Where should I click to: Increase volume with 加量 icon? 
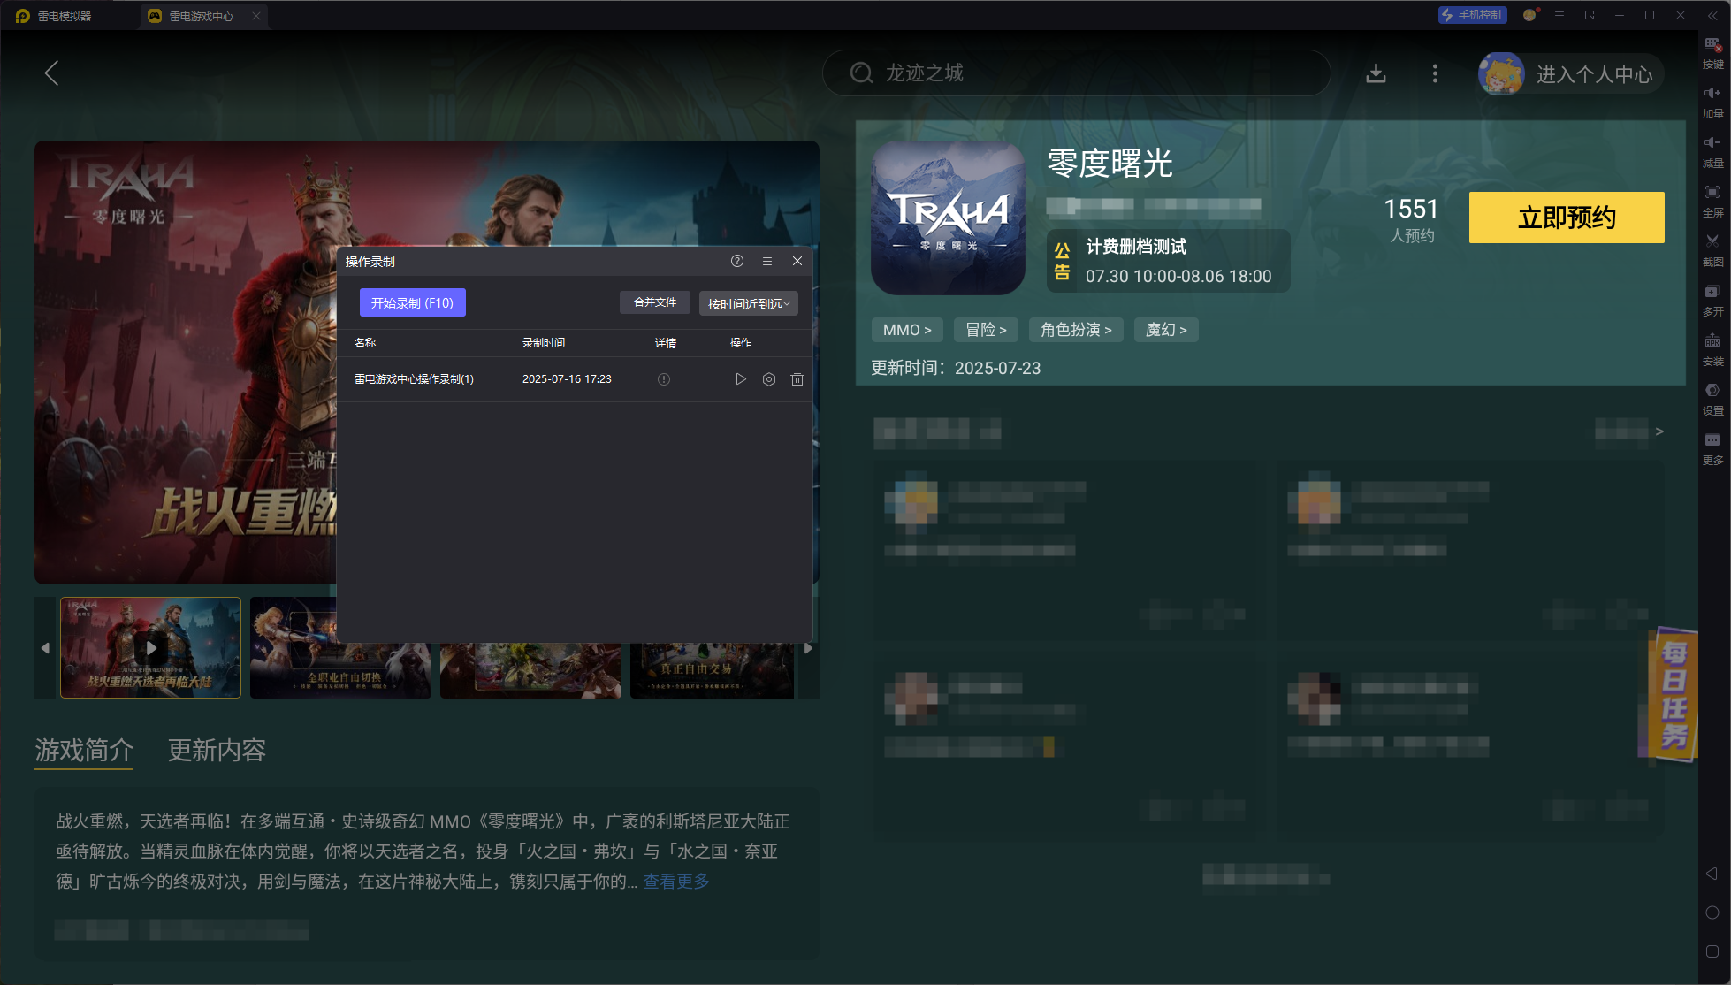click(x=1712, y=103)
